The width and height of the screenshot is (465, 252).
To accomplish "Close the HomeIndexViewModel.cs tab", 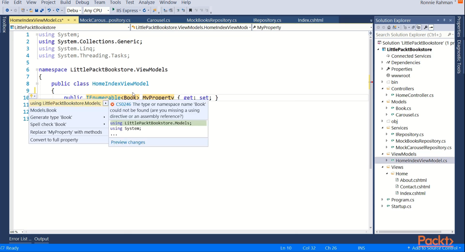I will coord(74,20).
